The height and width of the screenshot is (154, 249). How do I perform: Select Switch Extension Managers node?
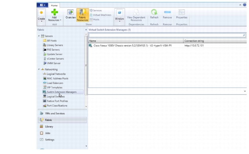tap(63, 92)
